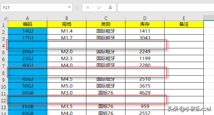Select cell containing M2.3
This screenshot has width=214, height=115.
[67, 59]
